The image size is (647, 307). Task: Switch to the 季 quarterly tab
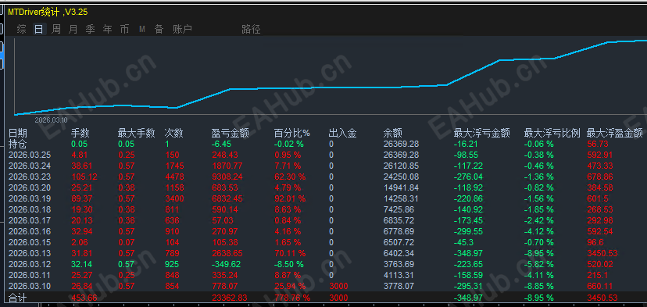[90, 30]
